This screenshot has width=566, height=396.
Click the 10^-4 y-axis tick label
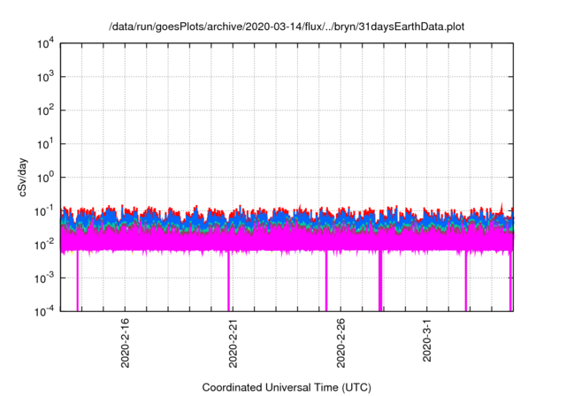(x=44, y=311)
